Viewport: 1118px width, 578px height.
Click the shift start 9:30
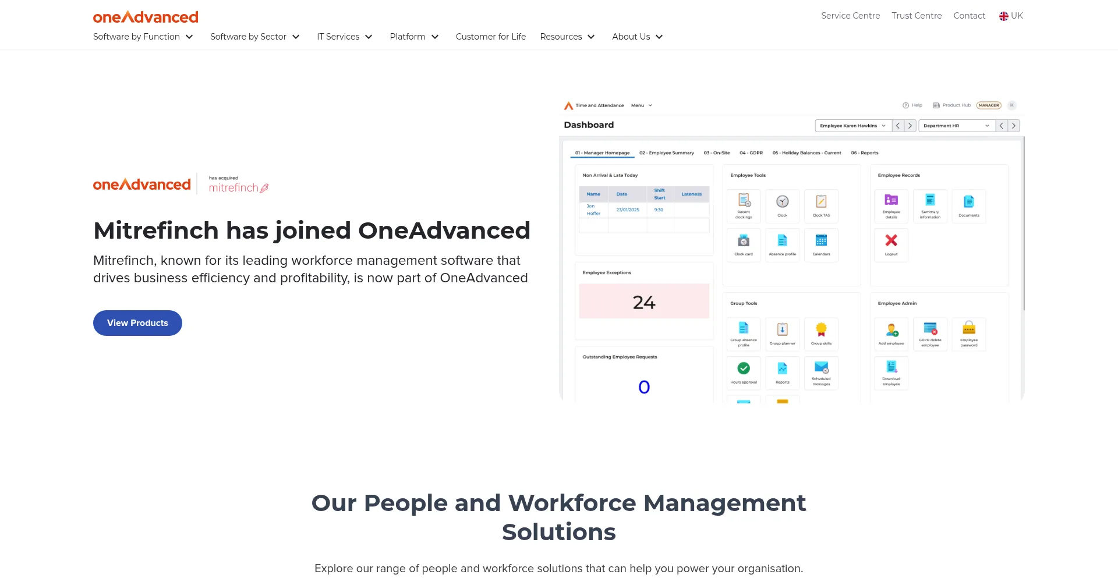point(659,210)
